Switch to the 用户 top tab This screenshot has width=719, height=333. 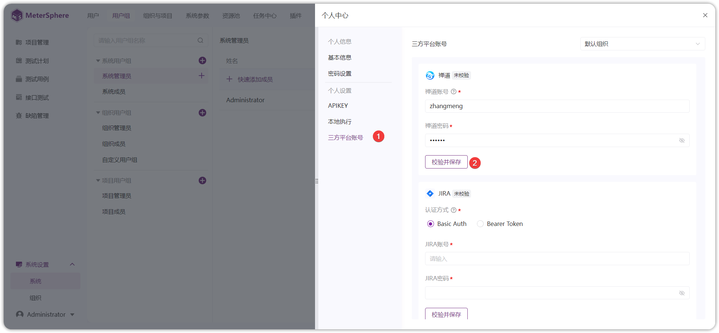(x=93, y=16)
